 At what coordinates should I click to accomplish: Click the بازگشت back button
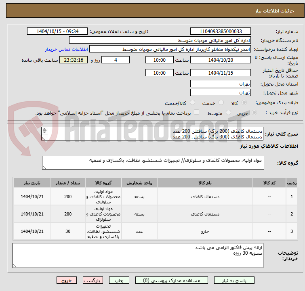pos(93,281)
